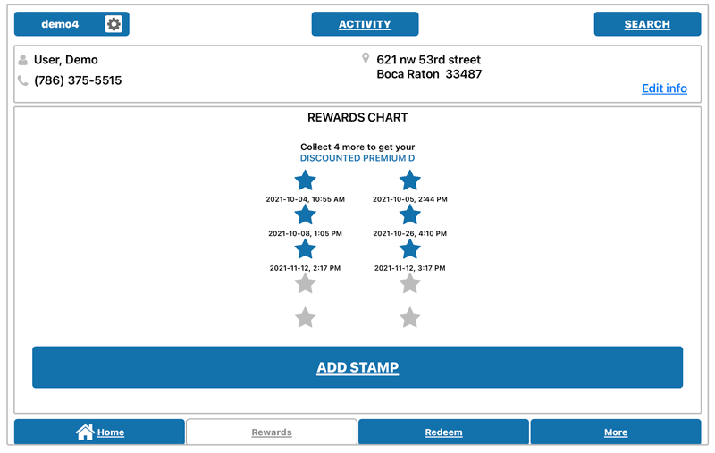
Task: Open the Edit info link
Action: pyautogui.click(x=664, y=88)
